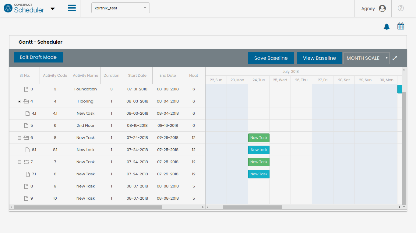Click the Activity Name column header
This screenshot has width=416, height=233.
pyautogui.click(x=86, y=76)
